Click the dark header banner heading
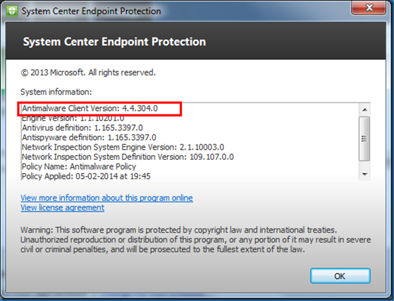The width and height of the screenshot is (394, 301). 114,42
